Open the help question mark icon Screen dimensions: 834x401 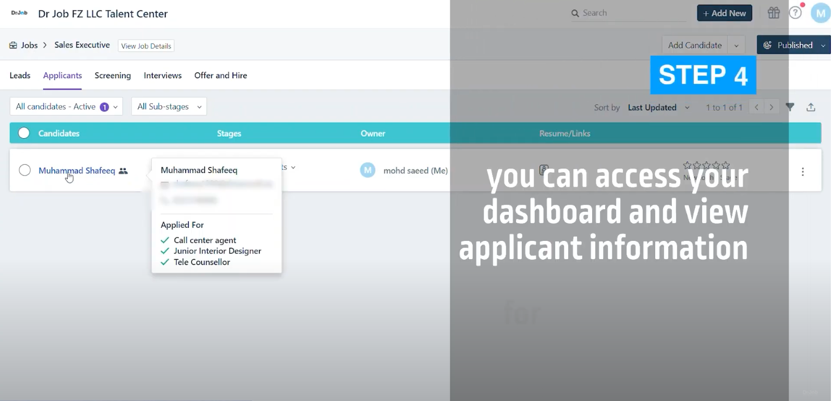pyautogui.click(x=795, y=13)
